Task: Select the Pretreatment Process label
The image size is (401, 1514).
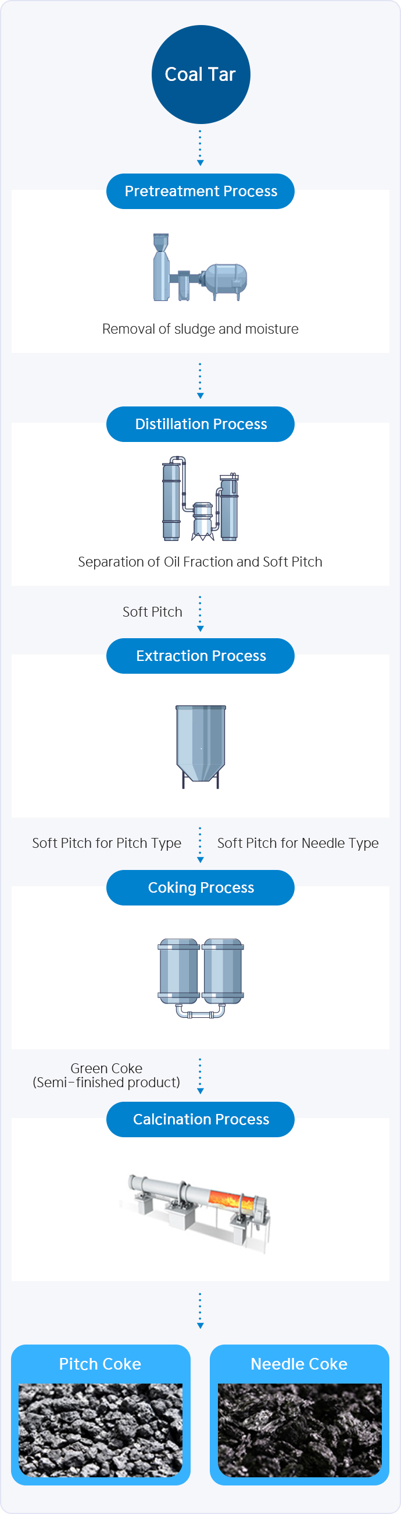Action: pyautogui.click(x=201, y=192)
